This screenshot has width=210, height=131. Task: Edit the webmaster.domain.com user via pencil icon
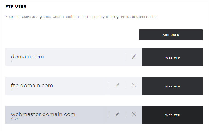click(x=117, y=114)
